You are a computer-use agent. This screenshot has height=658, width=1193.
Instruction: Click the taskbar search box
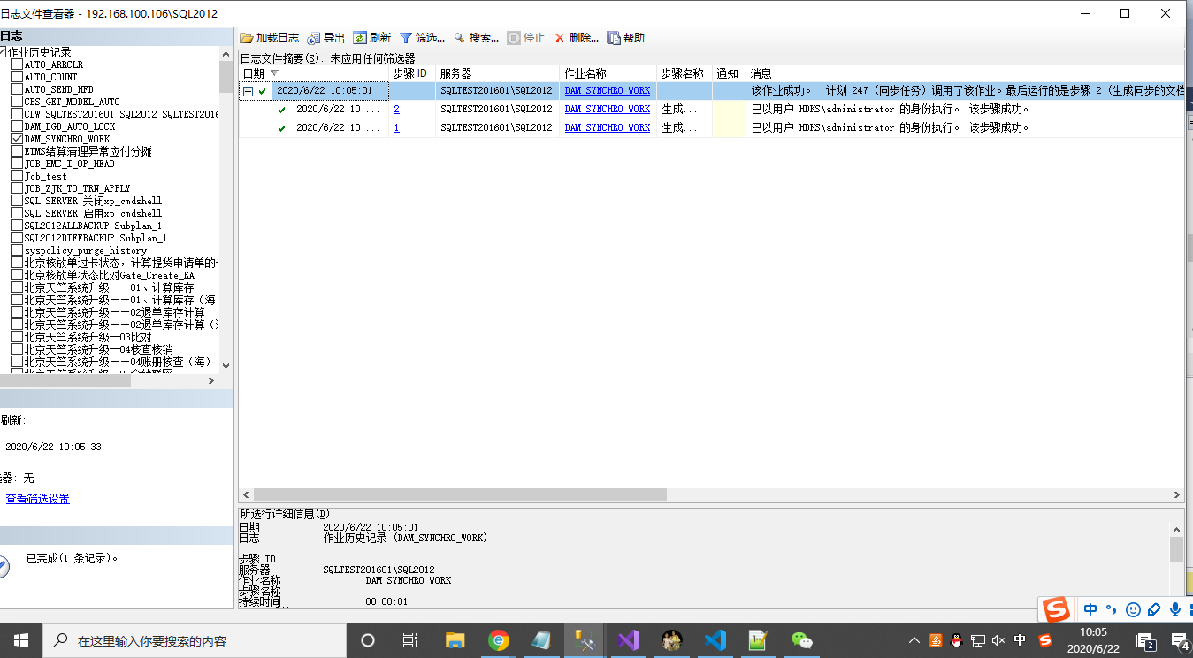tap(194, 640)
